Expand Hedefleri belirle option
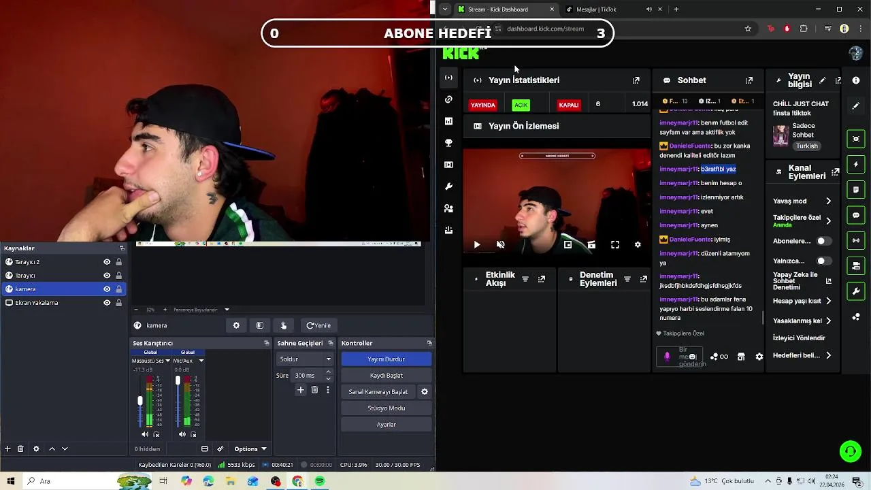The height and width of the screenshot is (490, 871). tap(828, 355)
